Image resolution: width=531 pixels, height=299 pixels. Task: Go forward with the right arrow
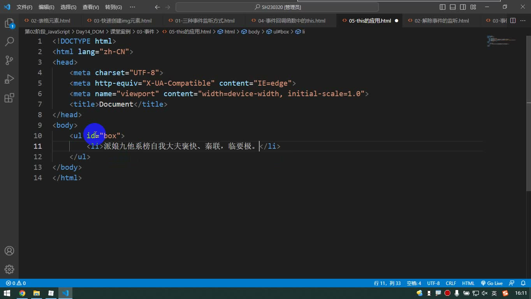[168, 7]
